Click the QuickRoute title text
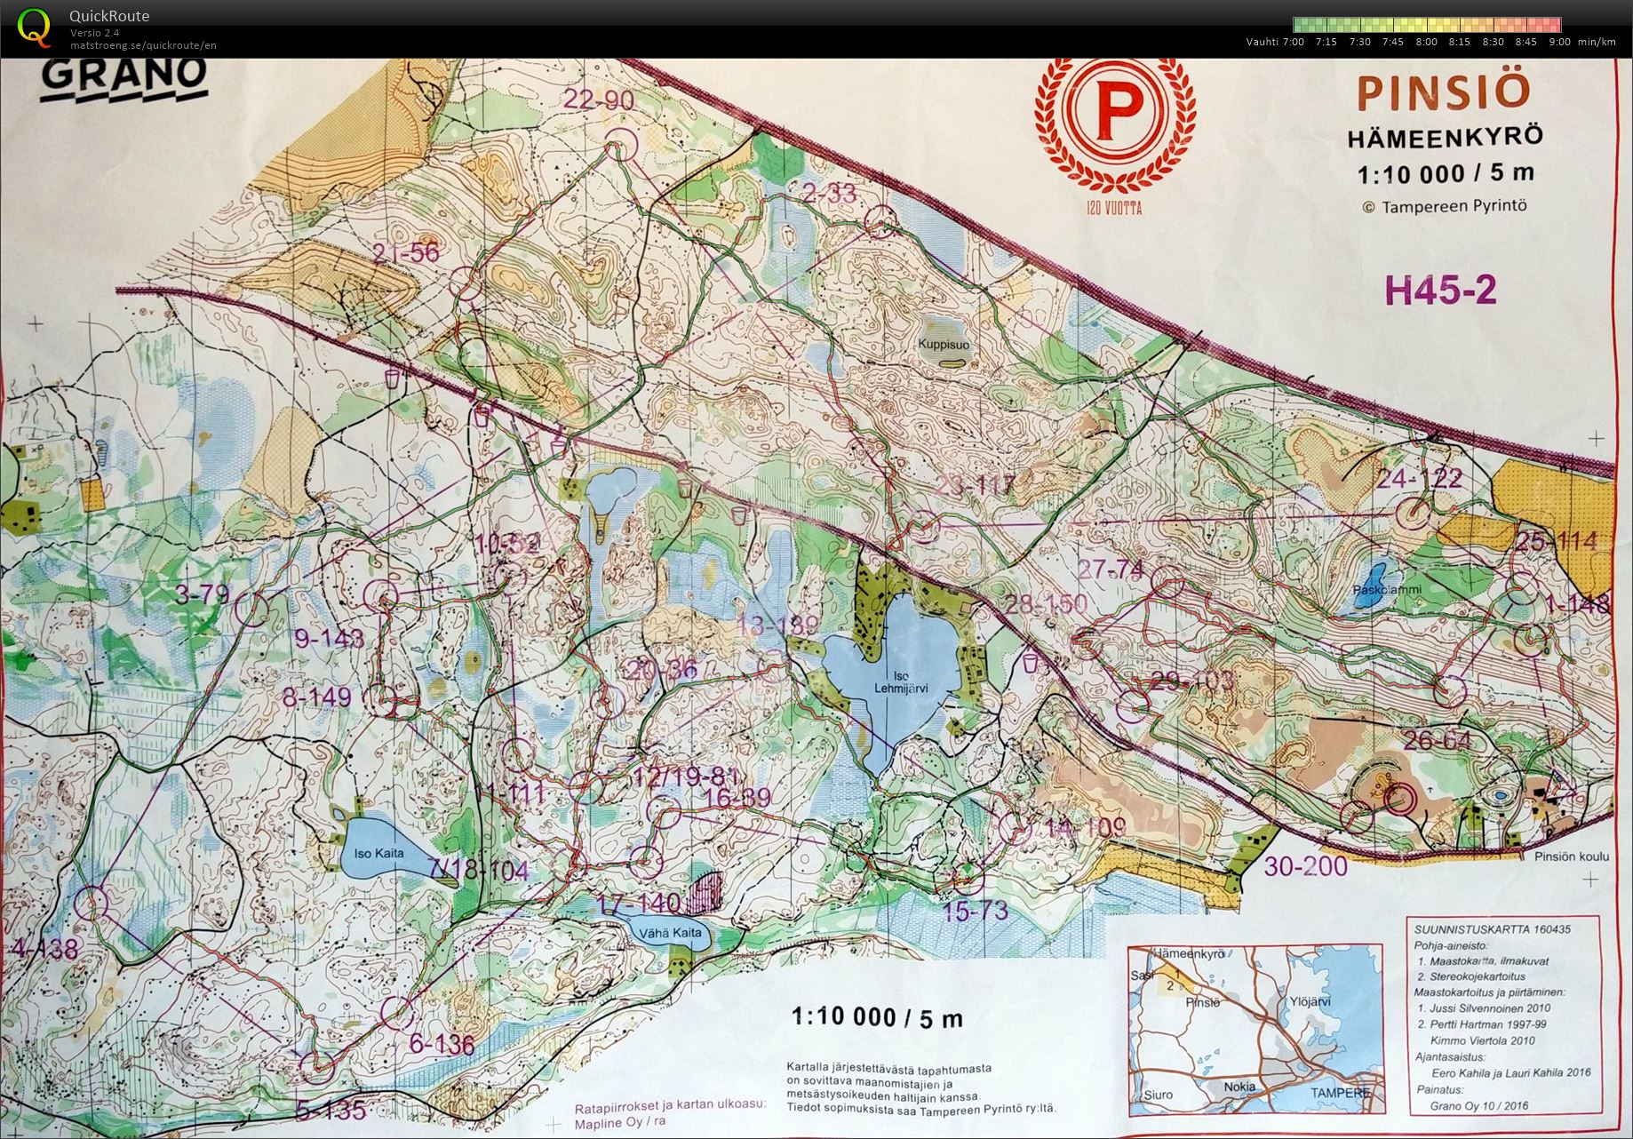The width and height of the screenshot is (1633, 1139). (109, 15)
